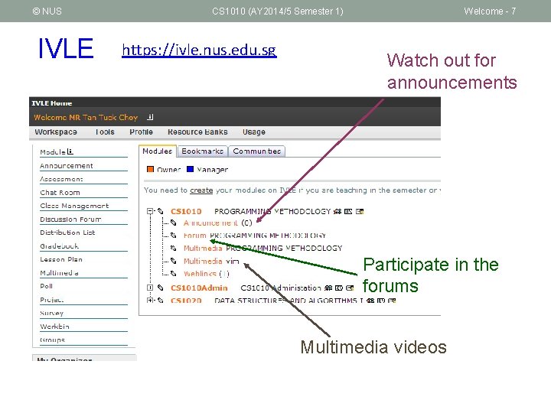Open Distribution List in the sidebar
Screen dimensions: 551x413
tap(67, 233)
